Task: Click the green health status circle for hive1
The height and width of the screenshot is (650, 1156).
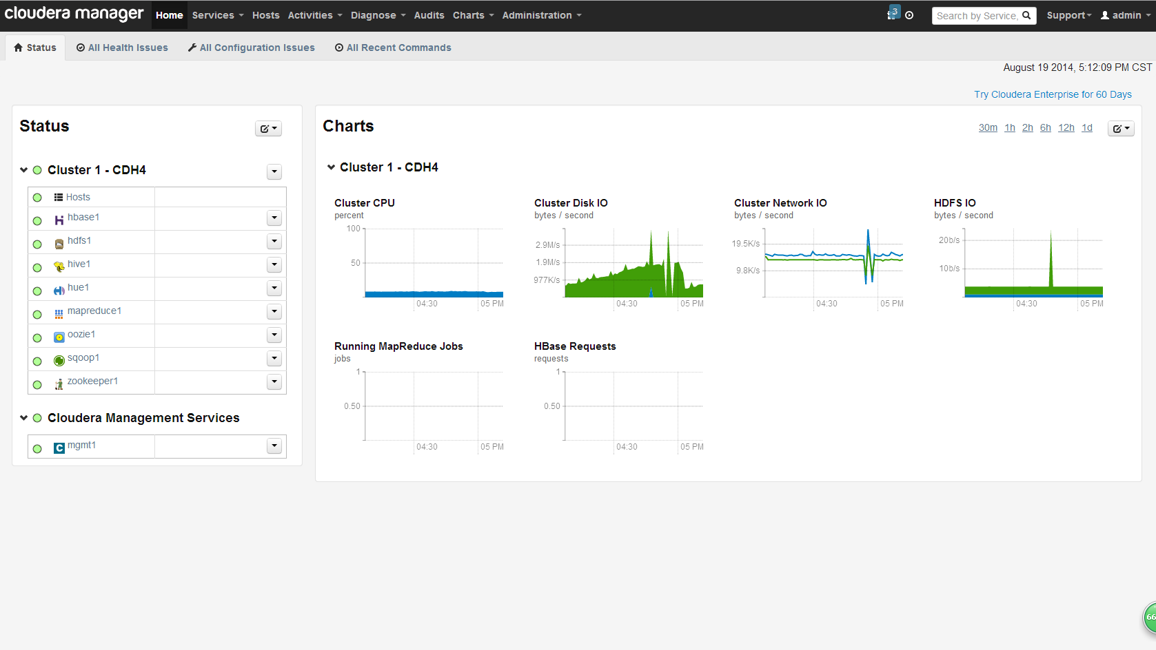Action: click(37, 268)
